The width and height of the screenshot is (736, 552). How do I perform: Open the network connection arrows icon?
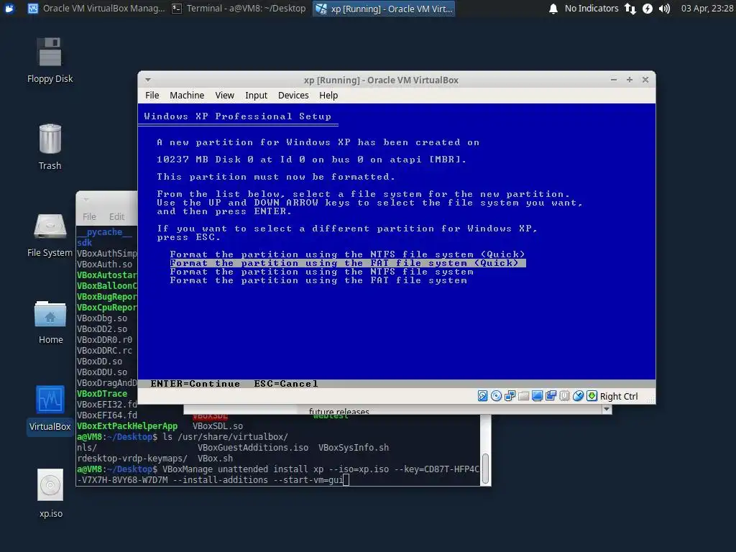(630, 9)
